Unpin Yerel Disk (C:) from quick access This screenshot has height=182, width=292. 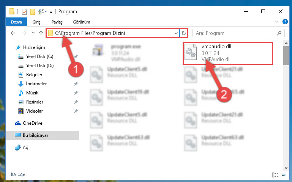point(76,56)
